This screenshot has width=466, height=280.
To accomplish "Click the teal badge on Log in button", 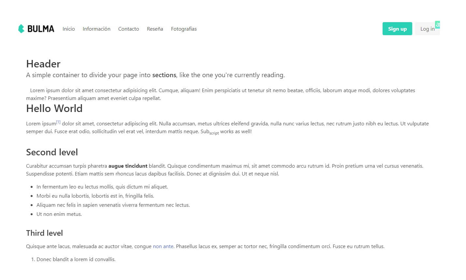I will click(x=438, y=25).
